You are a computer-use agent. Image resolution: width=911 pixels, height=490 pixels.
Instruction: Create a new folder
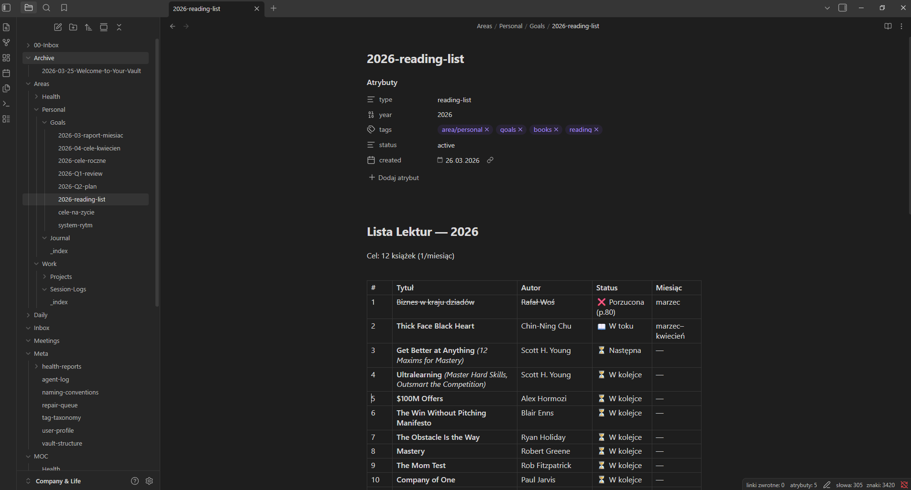click(x=73, y=27)
